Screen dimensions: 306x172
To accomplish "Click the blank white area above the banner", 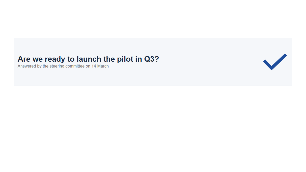I will tap(153, 19).
